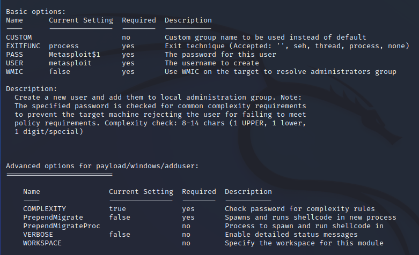Viewport: 419px width, 255px height.
Task: Click the WMIC option name
Action: coord(14,72)
